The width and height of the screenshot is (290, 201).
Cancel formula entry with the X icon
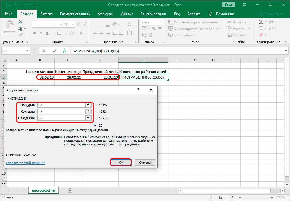click(44, 51)
